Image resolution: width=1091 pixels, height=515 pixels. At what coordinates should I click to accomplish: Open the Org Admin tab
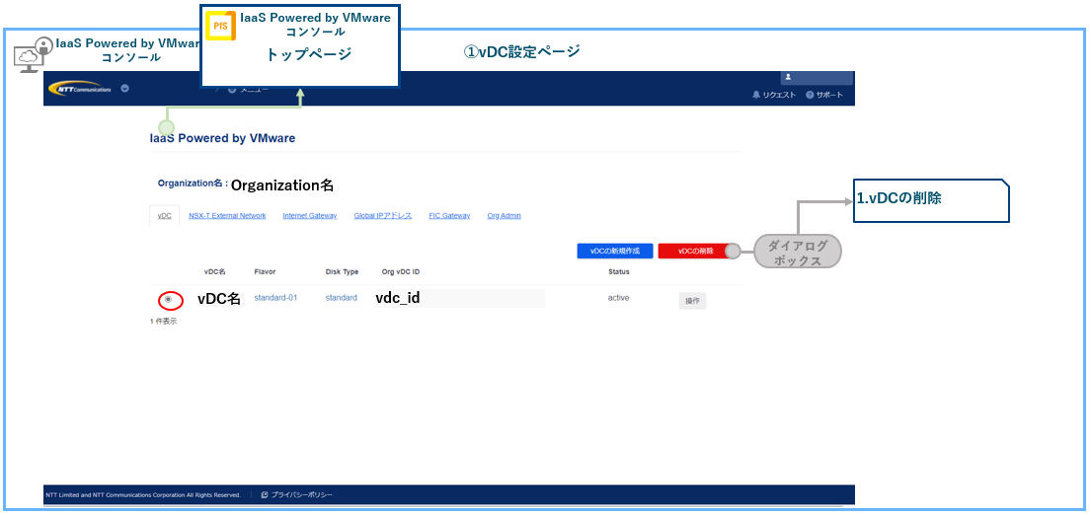504,215
